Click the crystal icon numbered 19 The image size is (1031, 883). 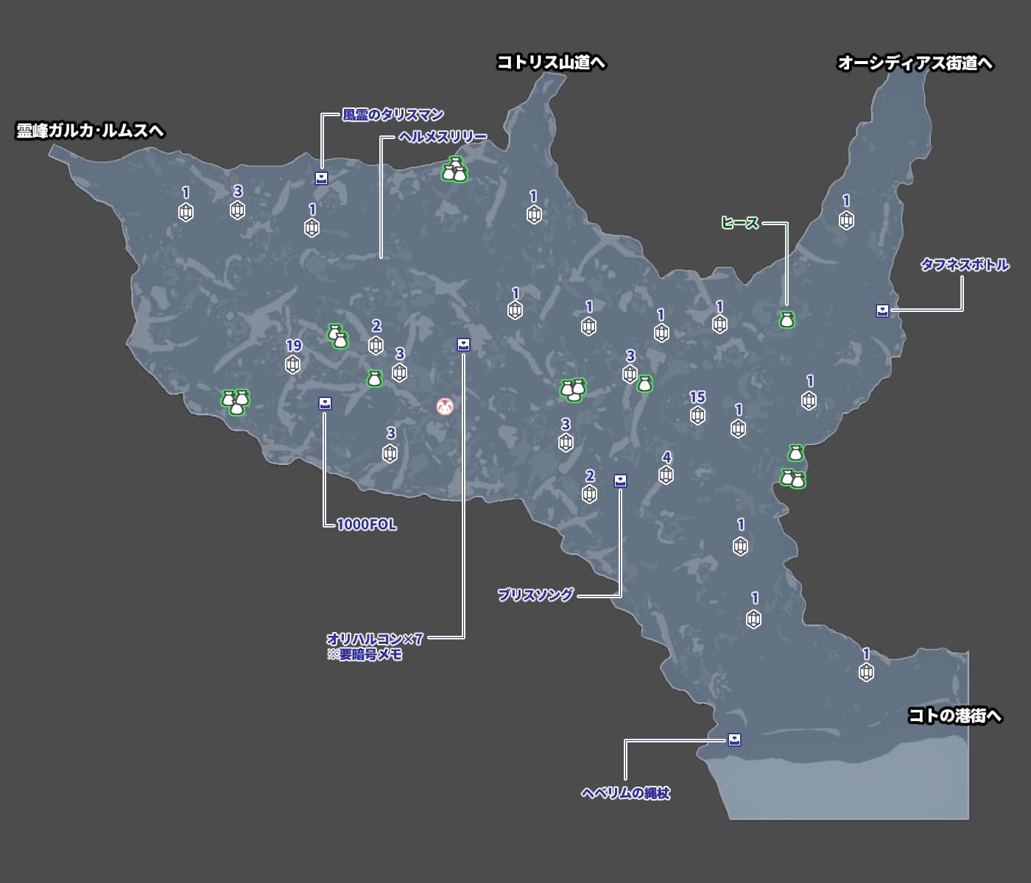point(293,364)
